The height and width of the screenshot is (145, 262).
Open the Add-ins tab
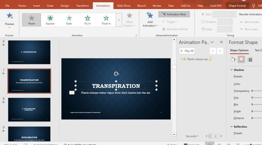coord(185,6)
